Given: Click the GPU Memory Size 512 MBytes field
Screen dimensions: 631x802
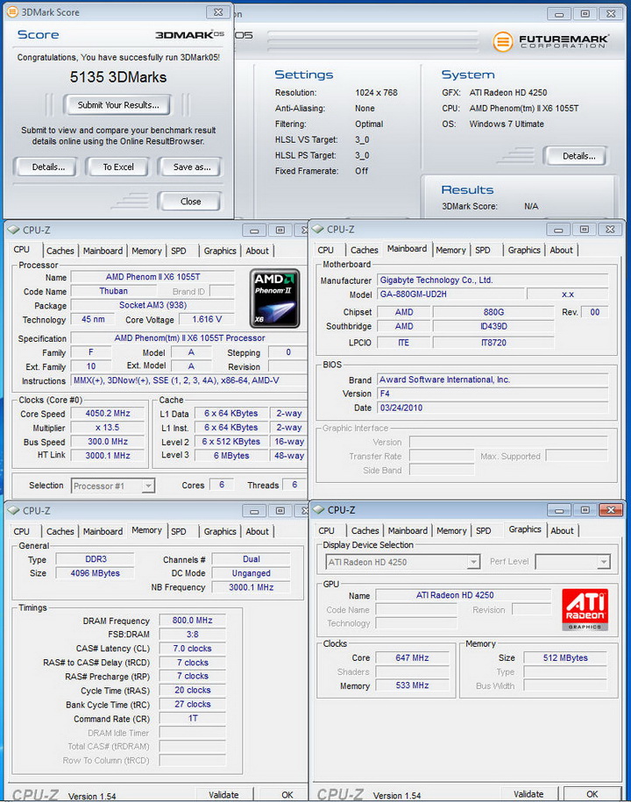Looking at the screenshot, I should pyautogui.click(x=565, y=657).
